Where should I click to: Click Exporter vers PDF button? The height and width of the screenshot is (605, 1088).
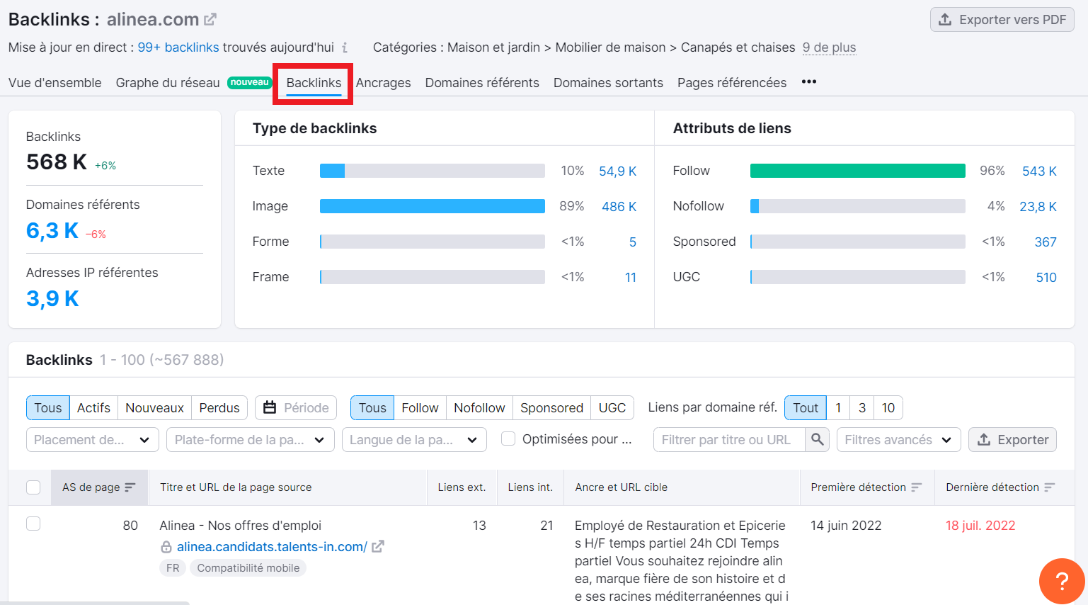click(x=1002, y=20)
